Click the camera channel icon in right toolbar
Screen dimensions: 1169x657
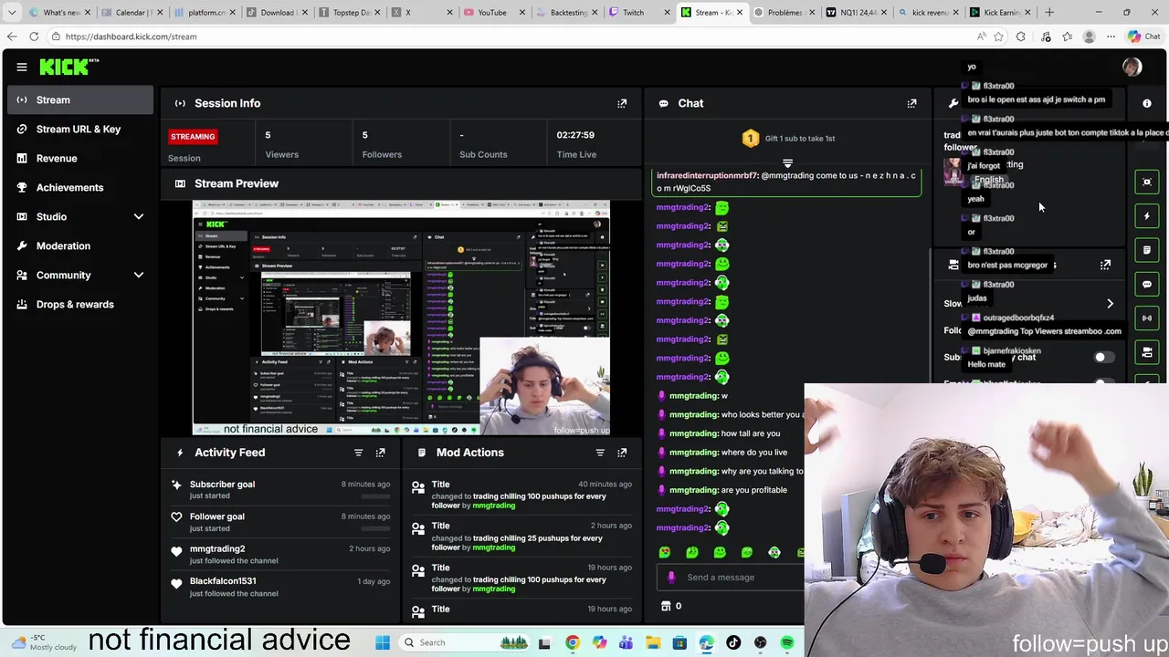click(1147, 352)
